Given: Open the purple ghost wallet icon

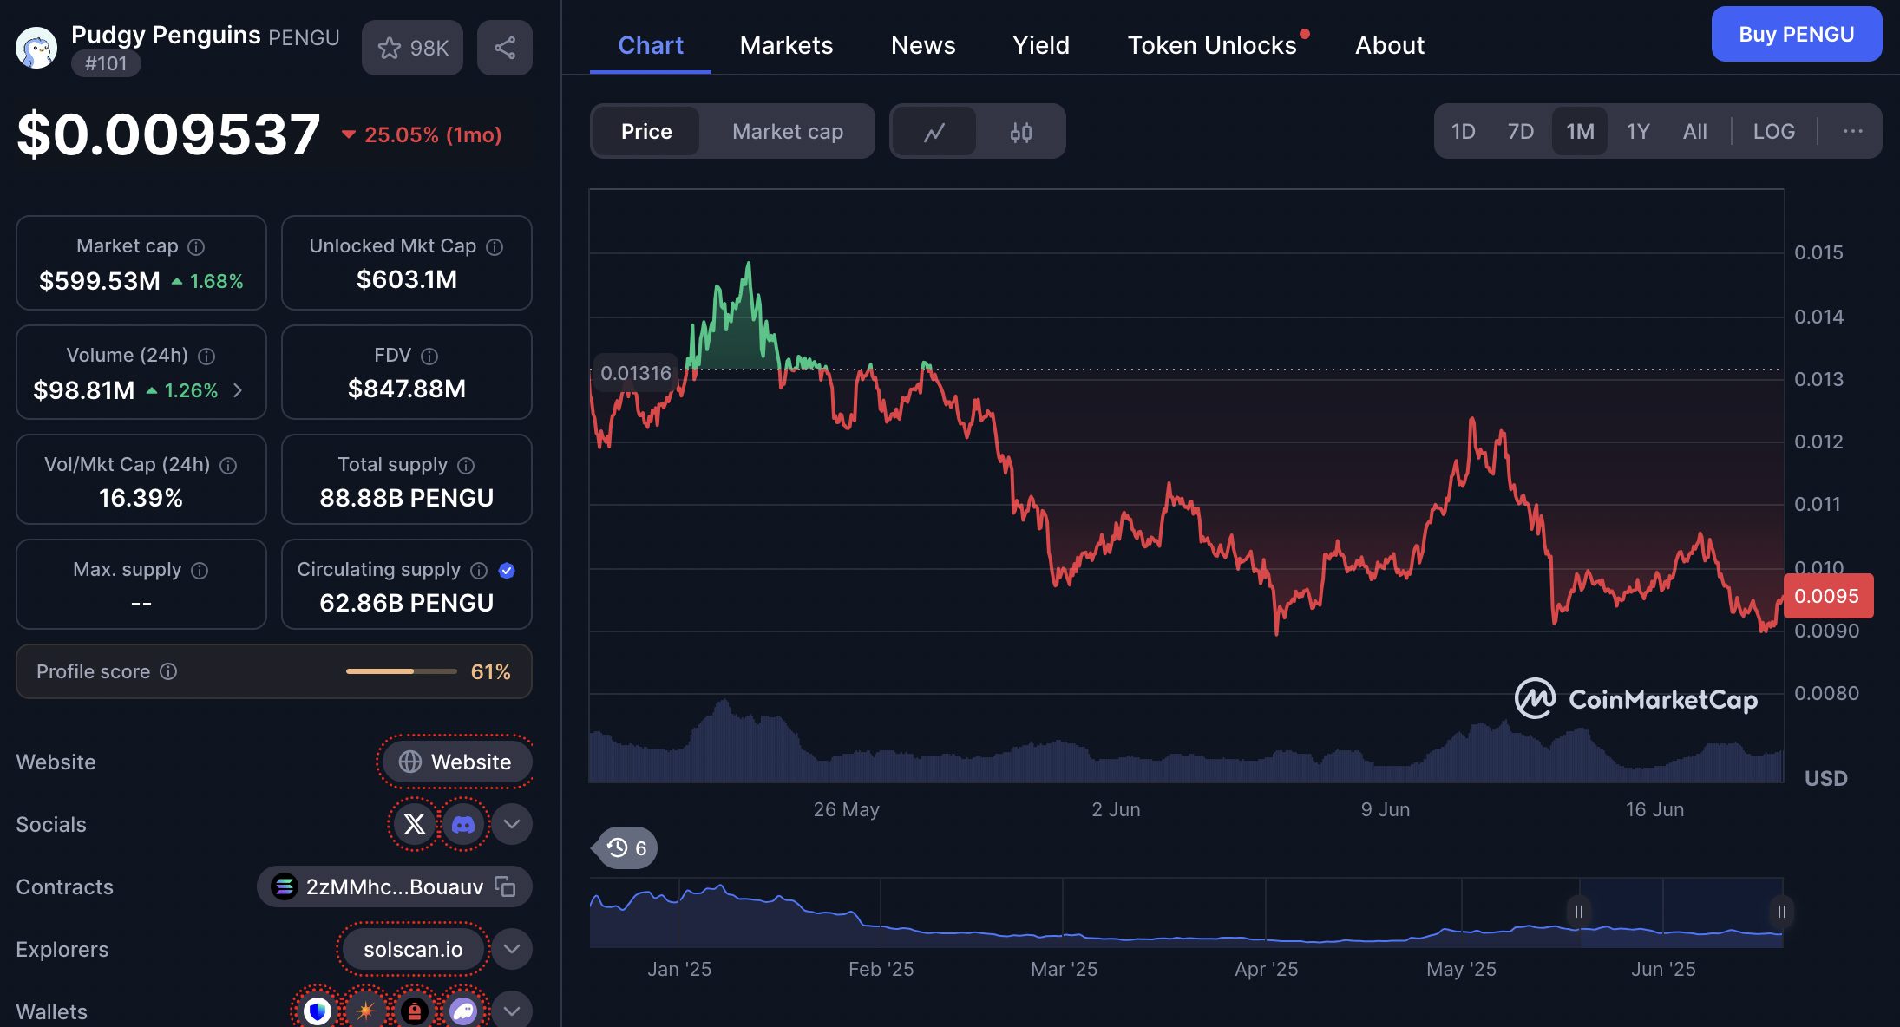Looking at the screenshot, I should tap(463, 1011).
